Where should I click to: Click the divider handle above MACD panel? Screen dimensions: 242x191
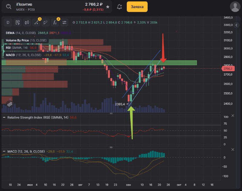click(x=111, y=147)
